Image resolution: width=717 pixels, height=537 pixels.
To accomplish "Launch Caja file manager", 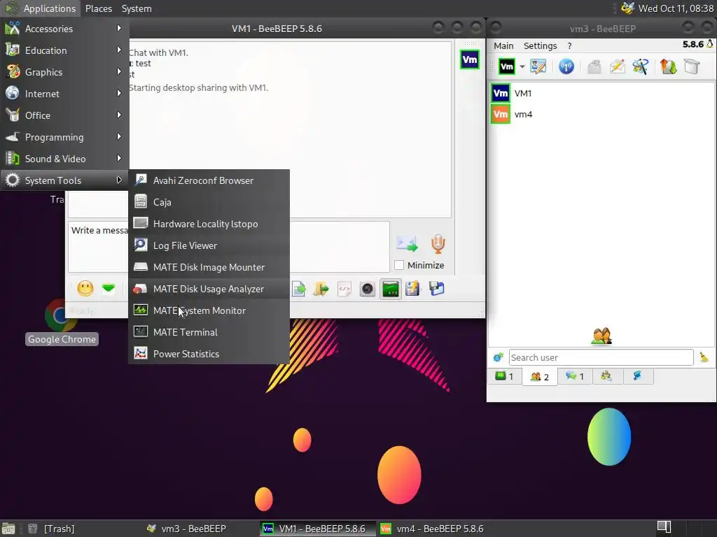I will pyautogui.click(x=209, y=202).
